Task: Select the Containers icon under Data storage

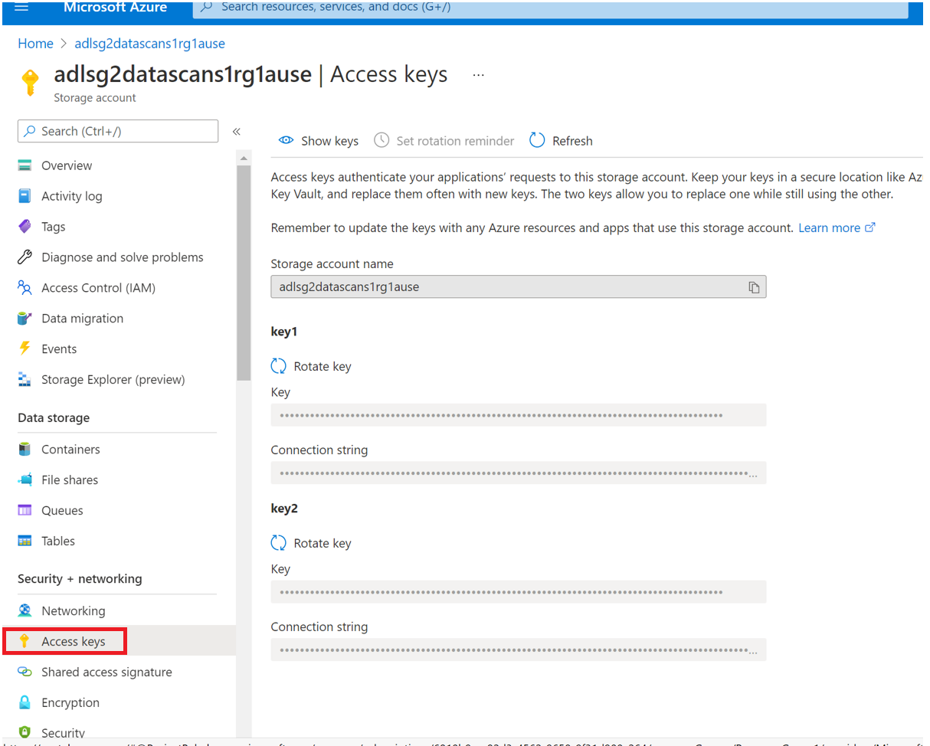Action: (x=25, y=449)
